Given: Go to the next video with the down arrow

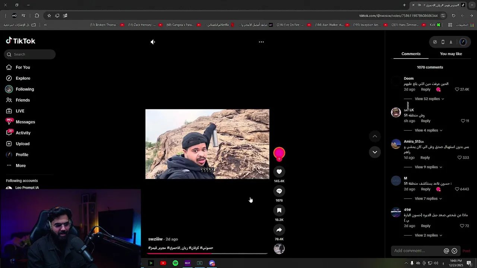Looking at the screenshot, I should click(375, 152).
